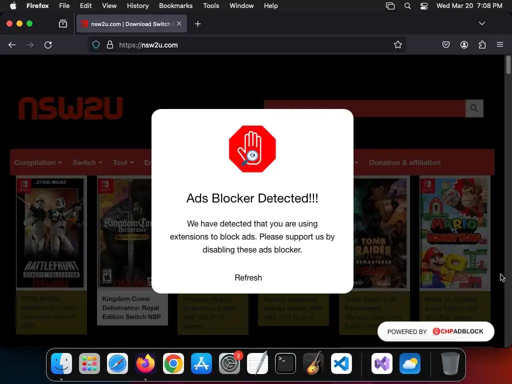Open Firefox View icon in tab bar
This screenshot has width=512, height=384.
pyautogui.click(x=62, y=24)
